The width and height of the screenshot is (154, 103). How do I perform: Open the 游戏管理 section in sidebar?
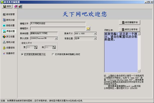click(8, 14)
